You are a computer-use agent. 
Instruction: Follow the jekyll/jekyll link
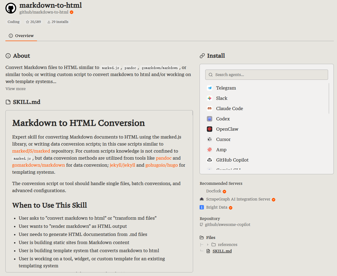click(122, 165)
